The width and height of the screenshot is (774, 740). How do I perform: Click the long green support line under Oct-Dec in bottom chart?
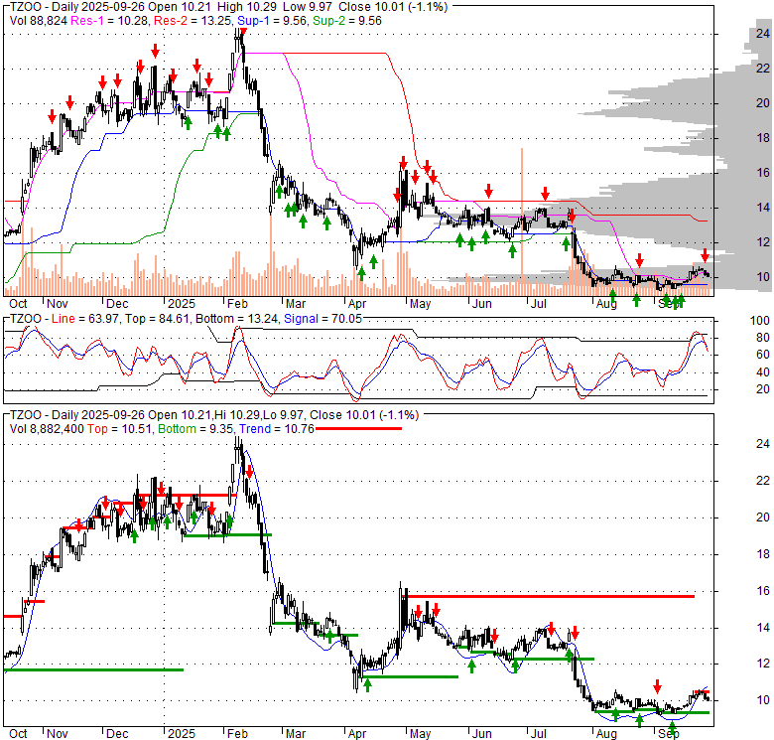pos(93,669)
